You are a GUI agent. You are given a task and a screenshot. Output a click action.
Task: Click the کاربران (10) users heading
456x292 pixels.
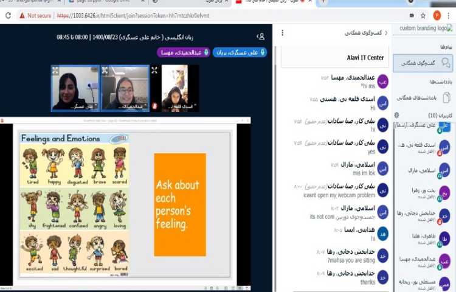point(440,116)
